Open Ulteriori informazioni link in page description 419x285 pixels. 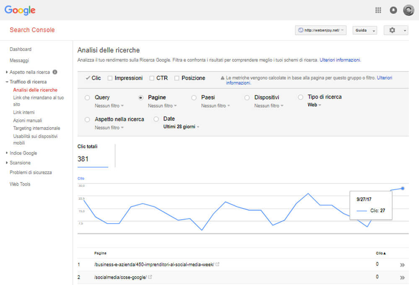point(340,60)
